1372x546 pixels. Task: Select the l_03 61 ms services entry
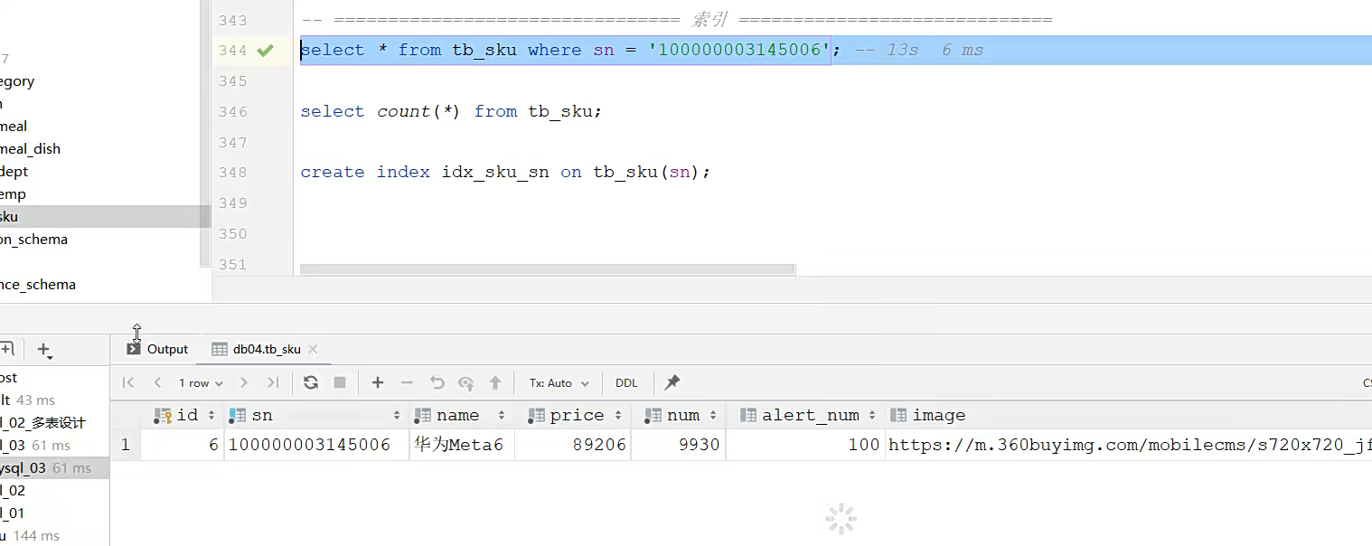[x=35, y=446]
